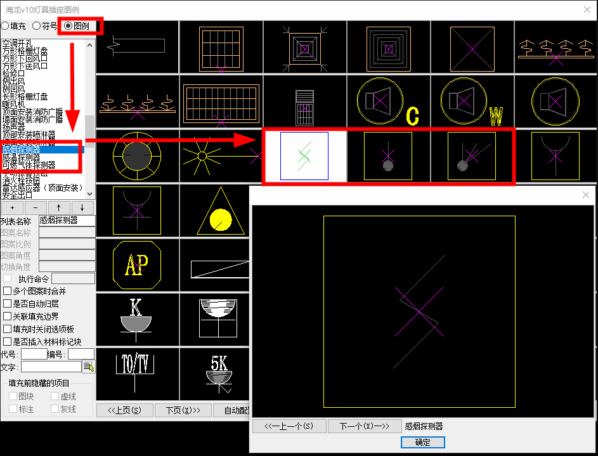This screenshot has height=456, width=598.
Task: Select the 填充 radio option
Action: click(x=5, y=26)
